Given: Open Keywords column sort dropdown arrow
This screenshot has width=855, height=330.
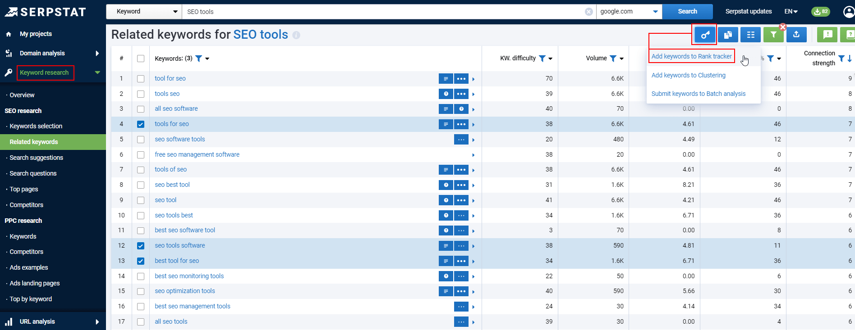Looking at the screenshot, I should (x=207, y=59).
